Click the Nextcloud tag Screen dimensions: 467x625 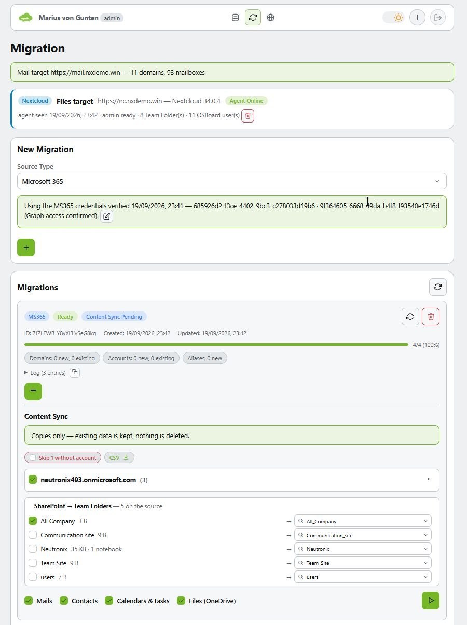tap(35, 101)
